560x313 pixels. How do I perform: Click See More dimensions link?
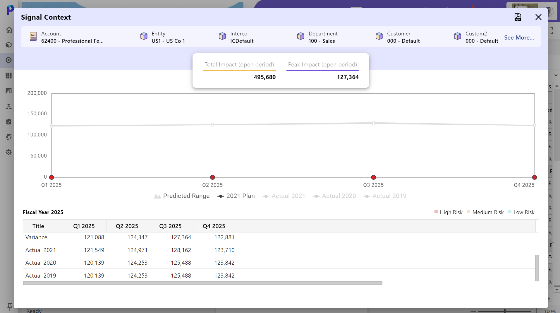point(519,37)
